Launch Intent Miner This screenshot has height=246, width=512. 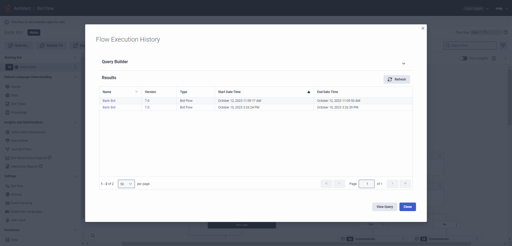tap(19, 140)
